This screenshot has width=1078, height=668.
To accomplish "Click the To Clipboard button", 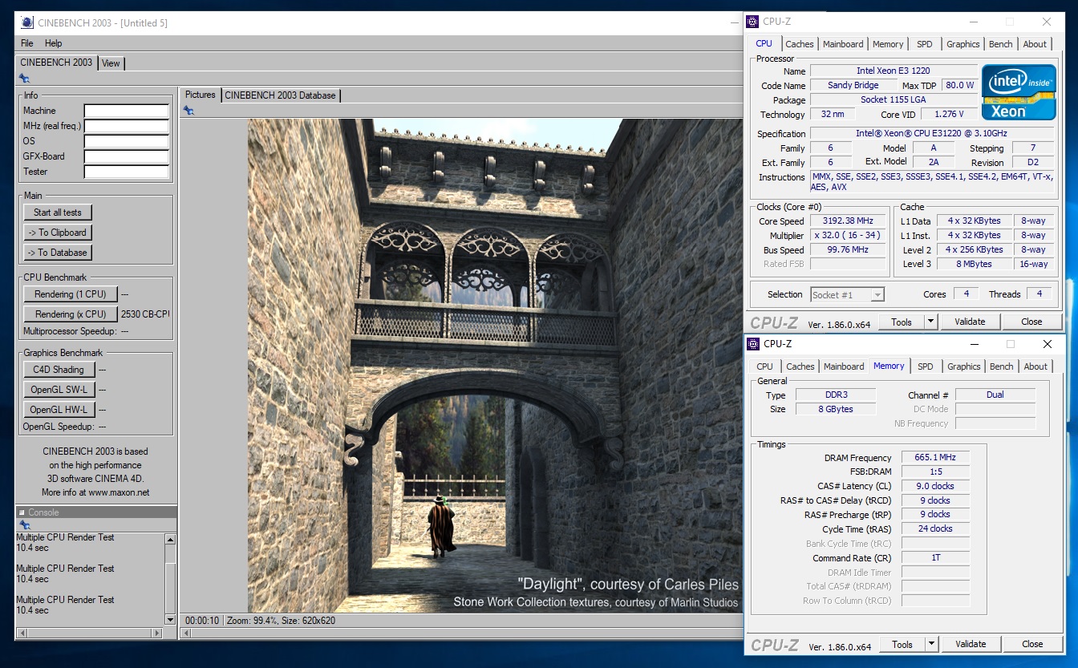I will point(58,233).
